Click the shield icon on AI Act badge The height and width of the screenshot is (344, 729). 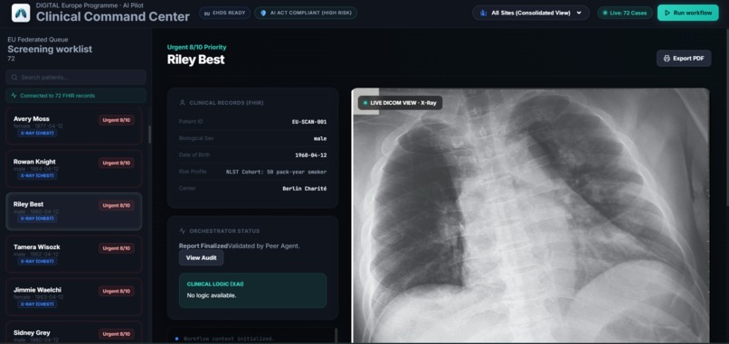pos(263,13)
